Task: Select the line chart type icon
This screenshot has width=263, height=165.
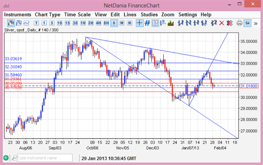Action: 26,23
